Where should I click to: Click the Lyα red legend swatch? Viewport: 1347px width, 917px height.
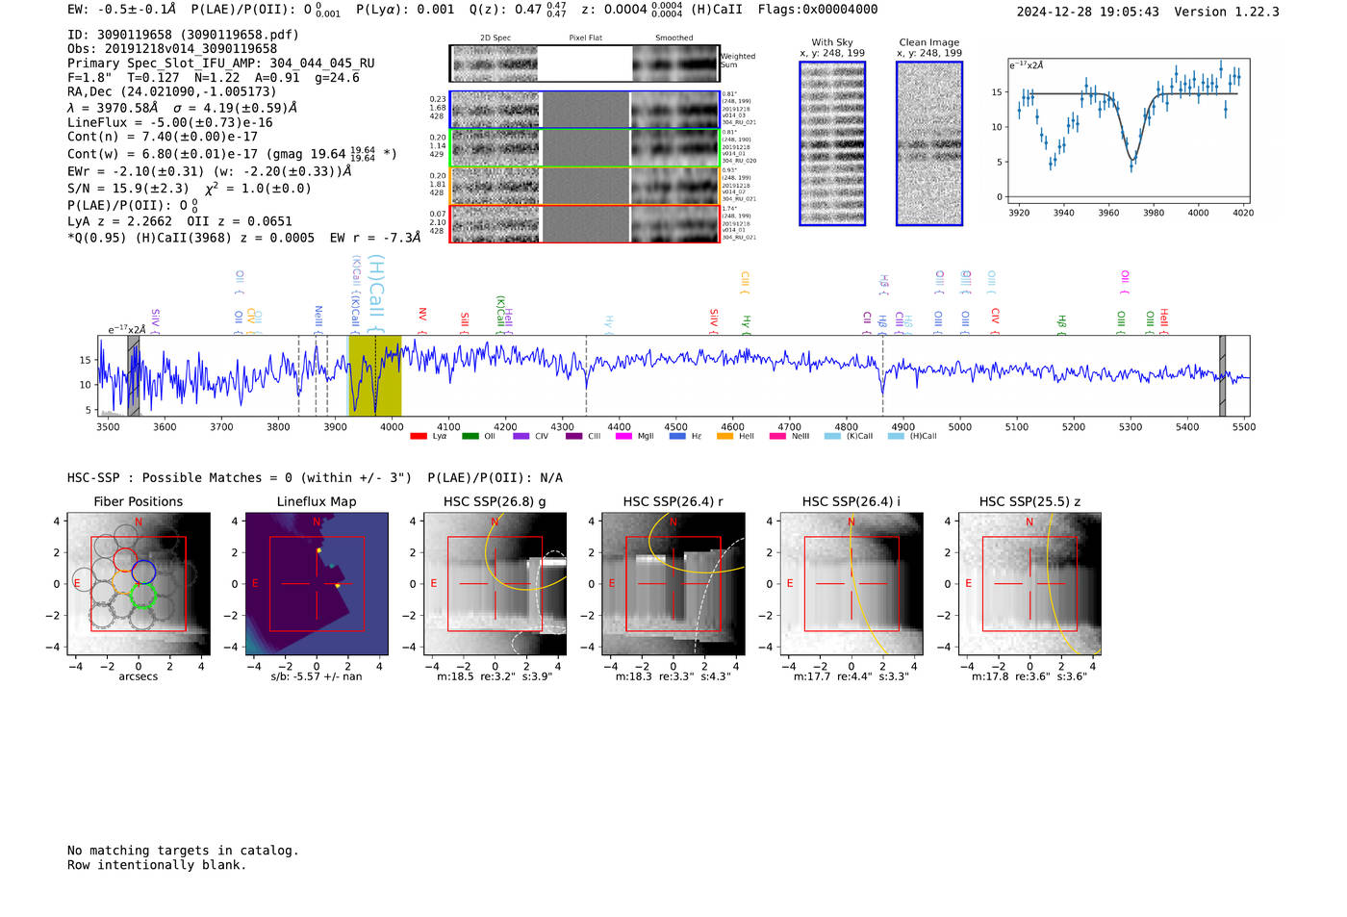419,436
